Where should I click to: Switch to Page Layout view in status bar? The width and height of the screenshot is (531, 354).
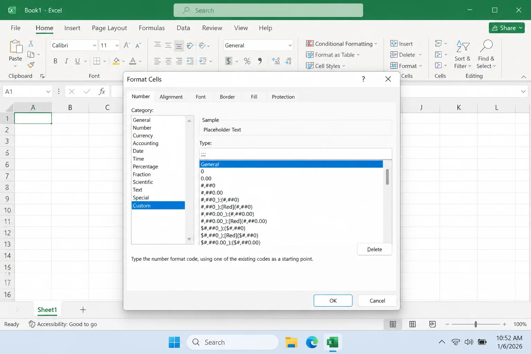(412, 324)
